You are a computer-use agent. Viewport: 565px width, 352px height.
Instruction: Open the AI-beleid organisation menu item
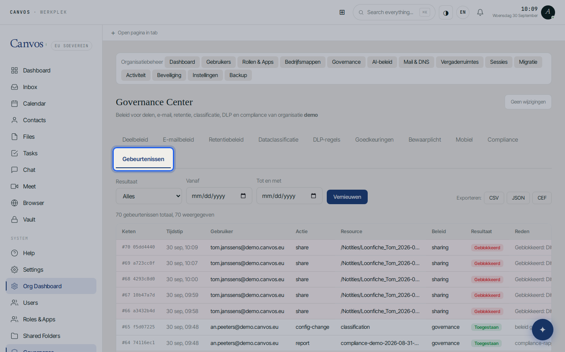click(382, 62)
